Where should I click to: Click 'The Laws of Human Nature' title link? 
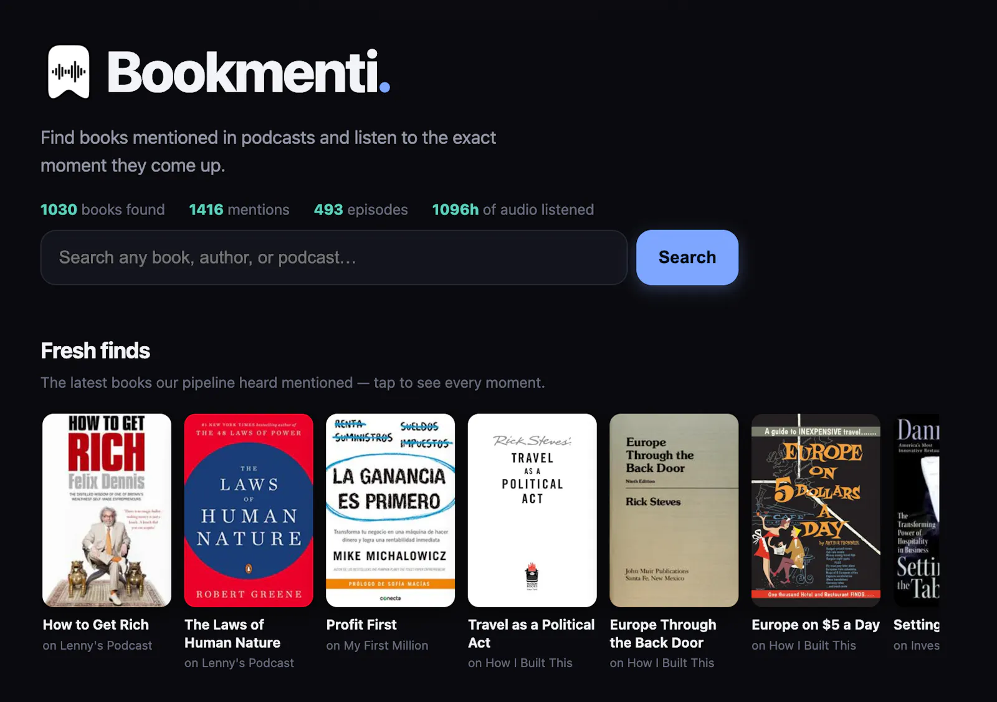tap(232, 633)
